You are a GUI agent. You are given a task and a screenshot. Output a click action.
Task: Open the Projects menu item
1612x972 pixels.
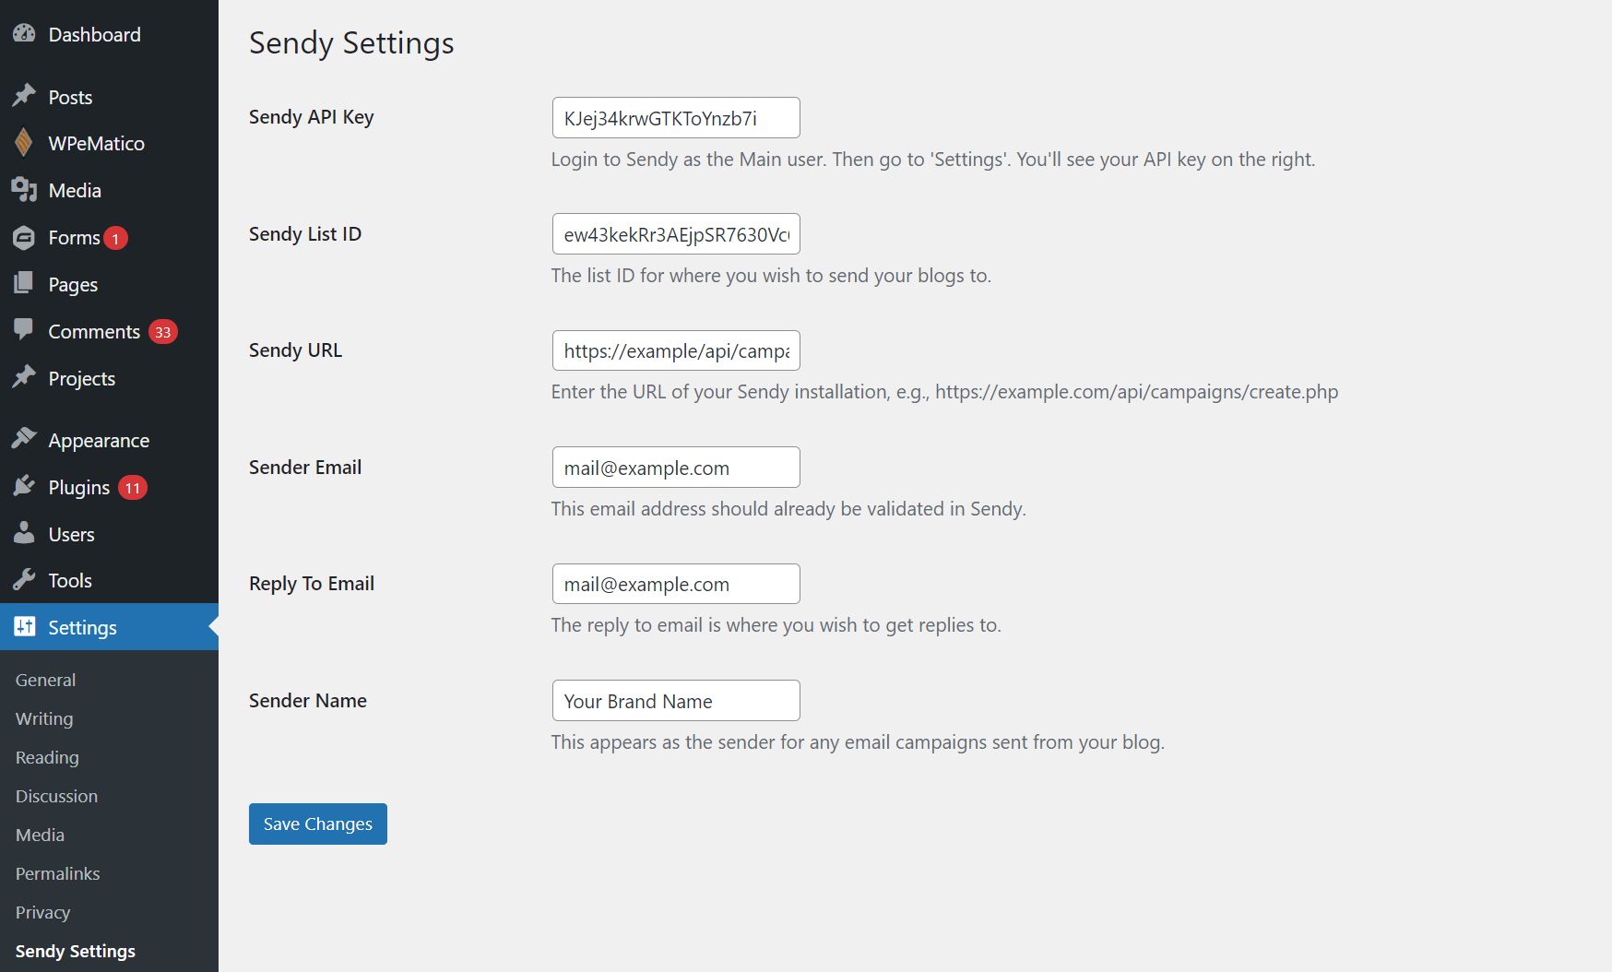pyautogui.click(x=81, y=378)
